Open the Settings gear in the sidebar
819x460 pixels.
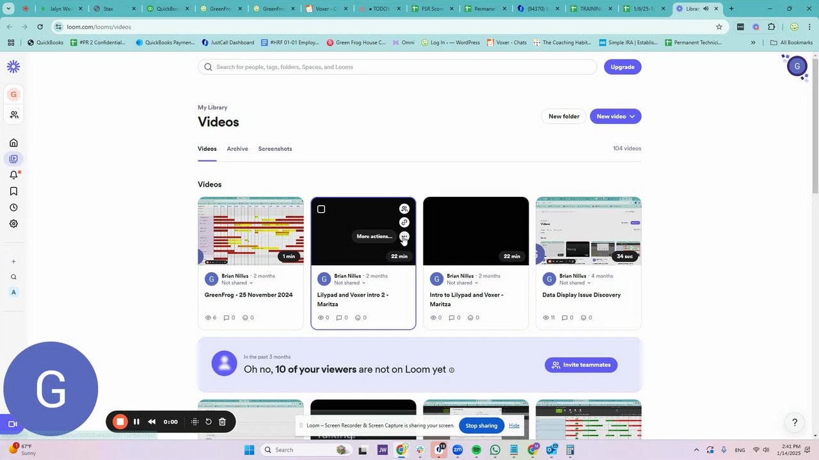point(13,224)
